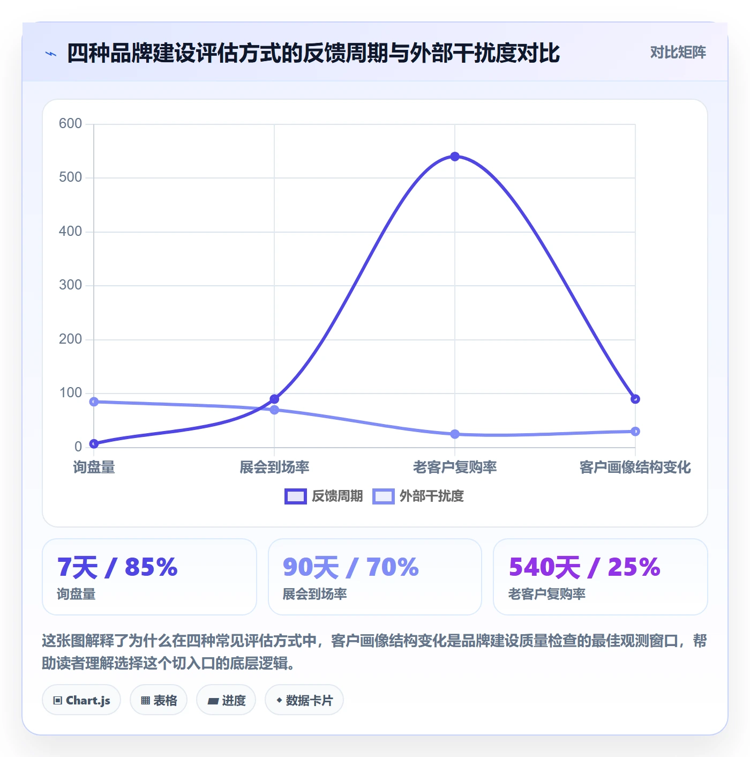The height and width of the screenshot is (757, 750).
Task: Toggle the 外部干扰度 legend swatch
Action: [x=383, y=496]
